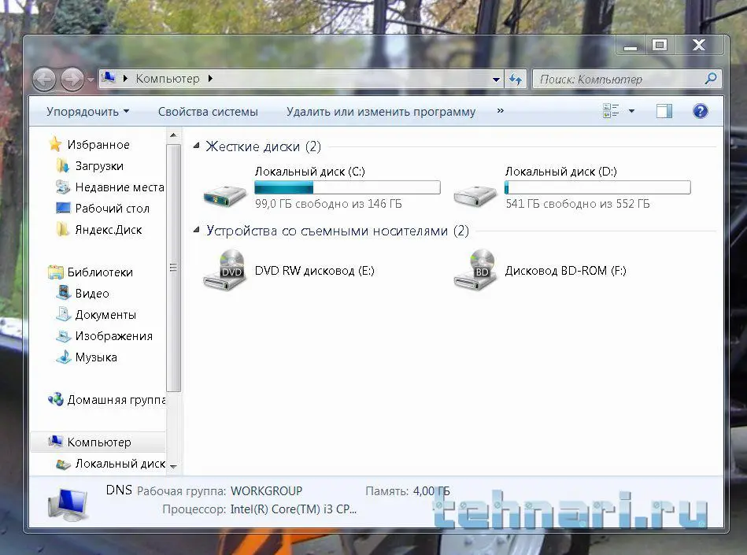Select Документы in the sidebar

pos(105,314)
